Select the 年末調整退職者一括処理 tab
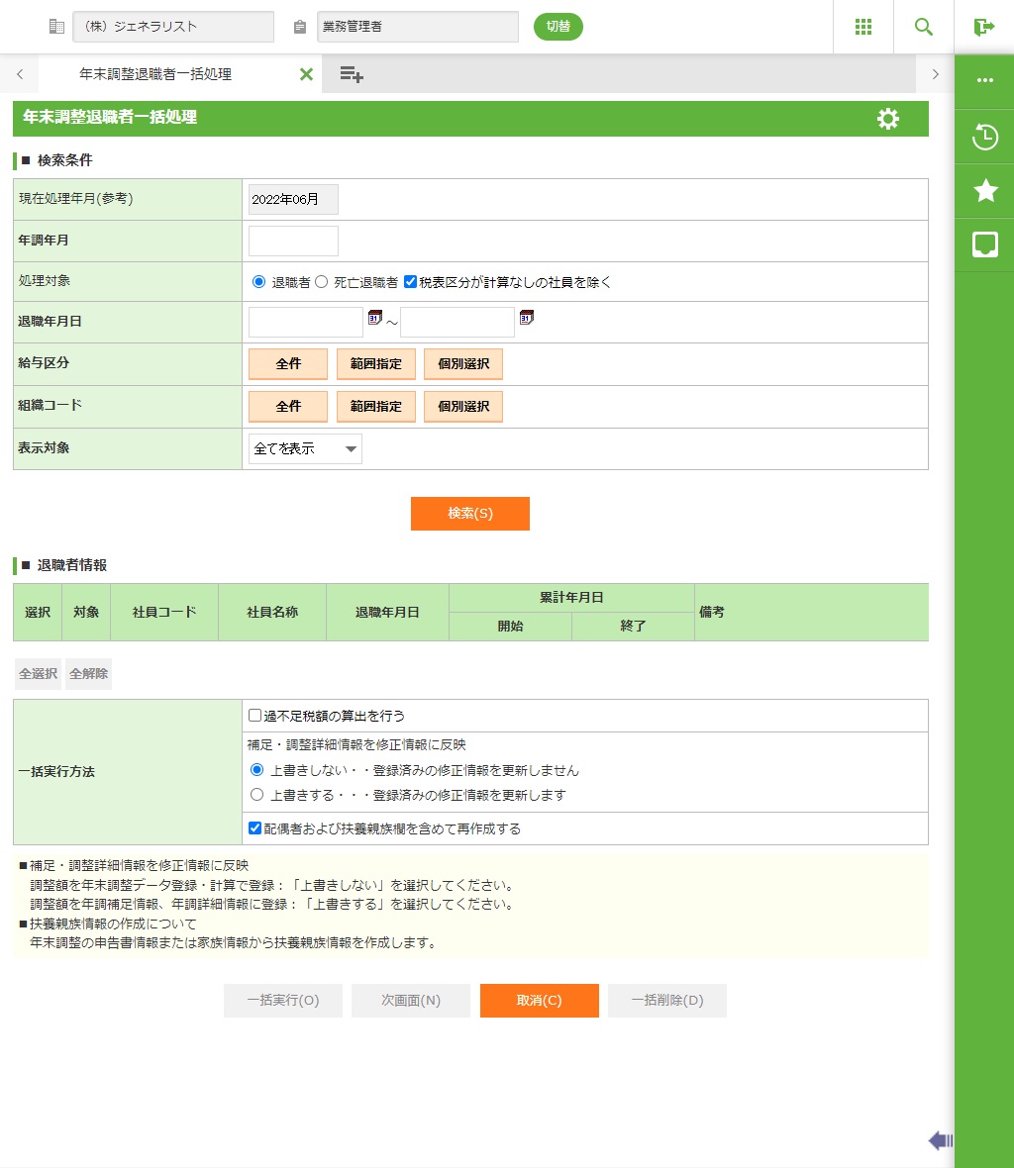 155,74
